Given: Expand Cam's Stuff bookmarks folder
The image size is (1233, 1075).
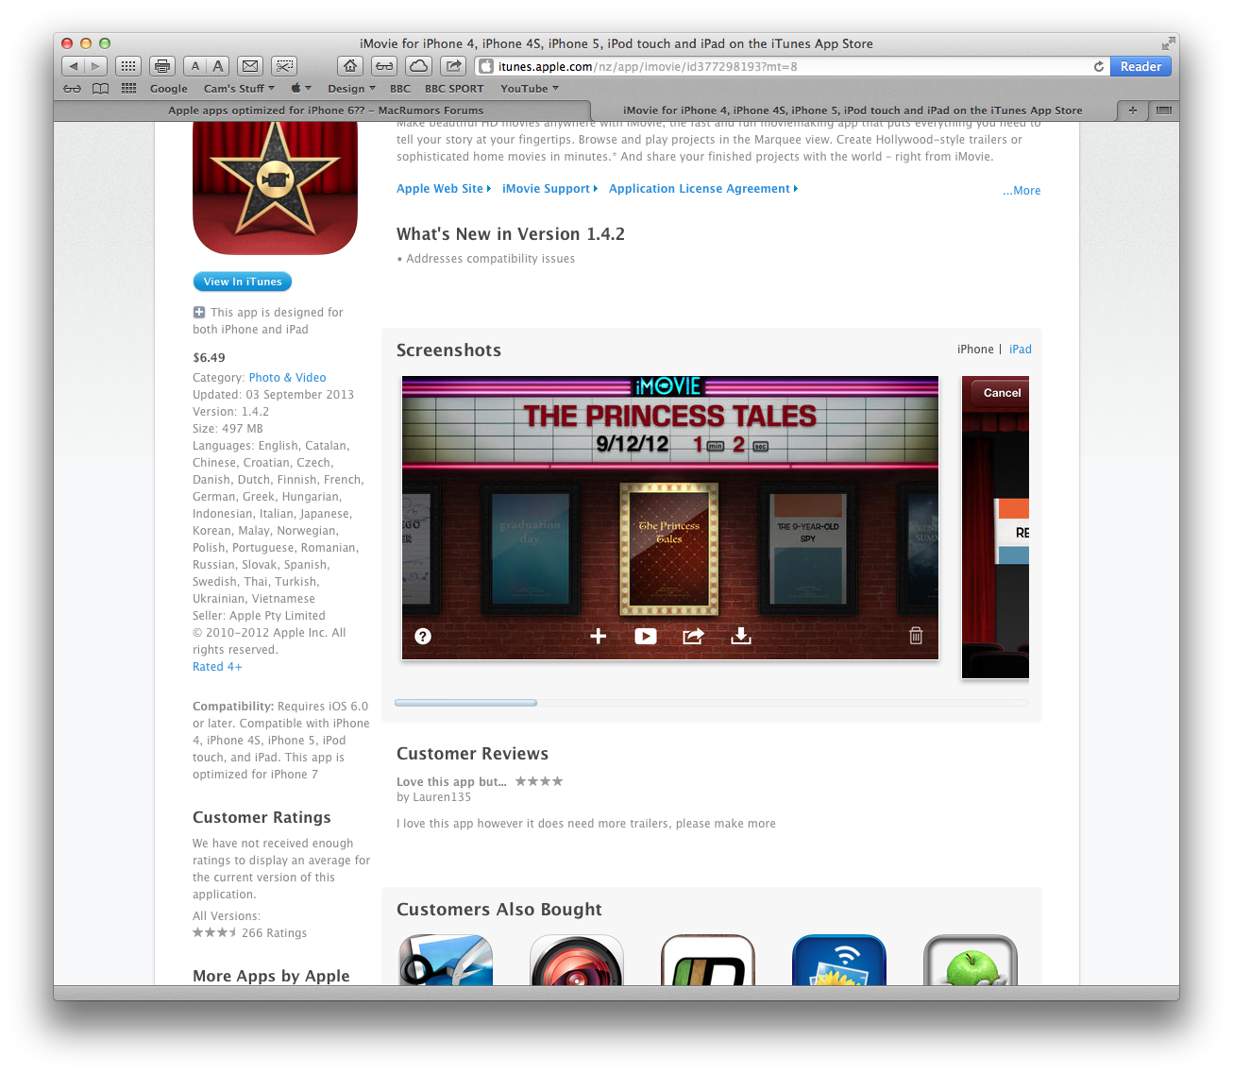Looking at the screenshot, I should point(239,89).
